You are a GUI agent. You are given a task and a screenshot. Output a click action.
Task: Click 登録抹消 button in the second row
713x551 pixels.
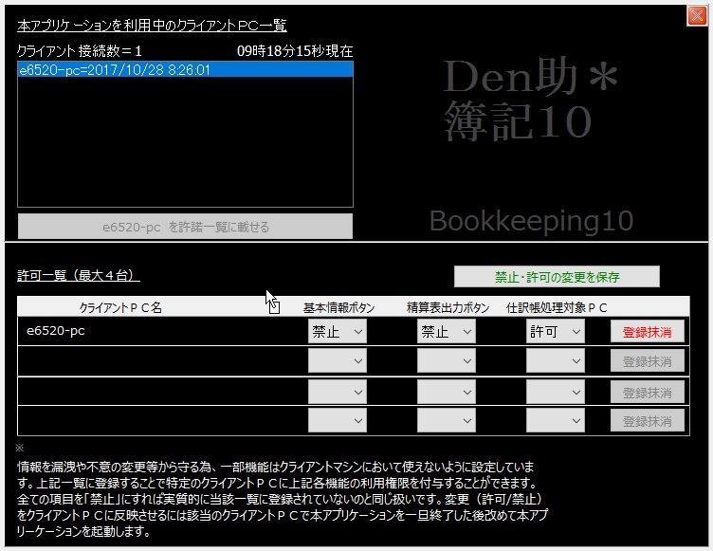coord(647,361)
